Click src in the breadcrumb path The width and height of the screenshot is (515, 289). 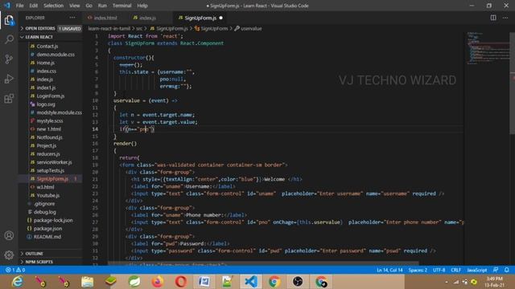(x=139, y=29)
